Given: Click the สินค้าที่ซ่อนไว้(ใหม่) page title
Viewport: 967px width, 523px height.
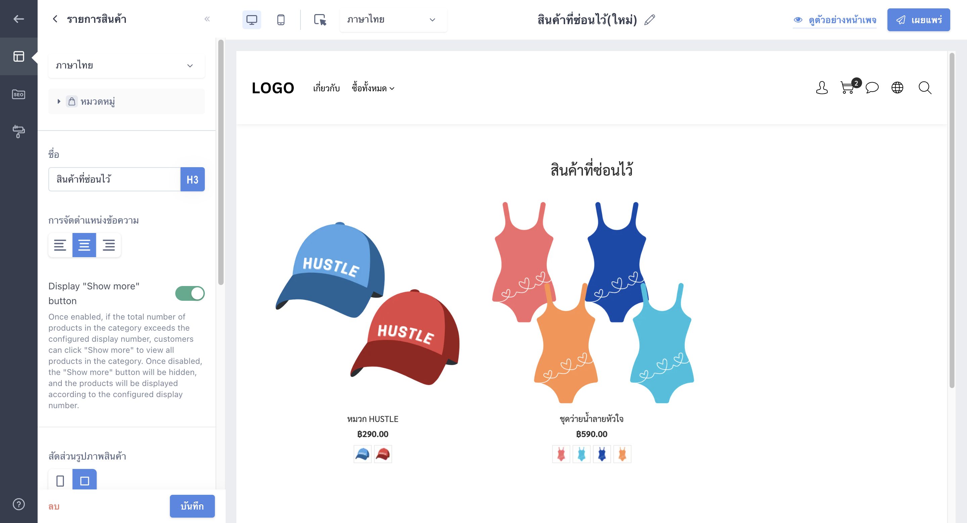Looking at the screenshot, I should [x=587, y=19].
